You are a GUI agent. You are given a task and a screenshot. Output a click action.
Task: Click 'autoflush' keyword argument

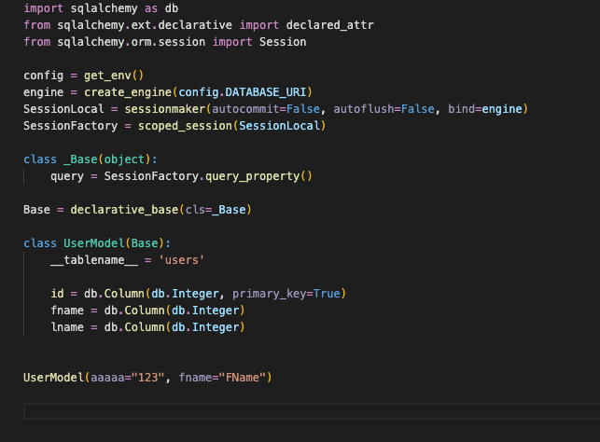point(364,109)
